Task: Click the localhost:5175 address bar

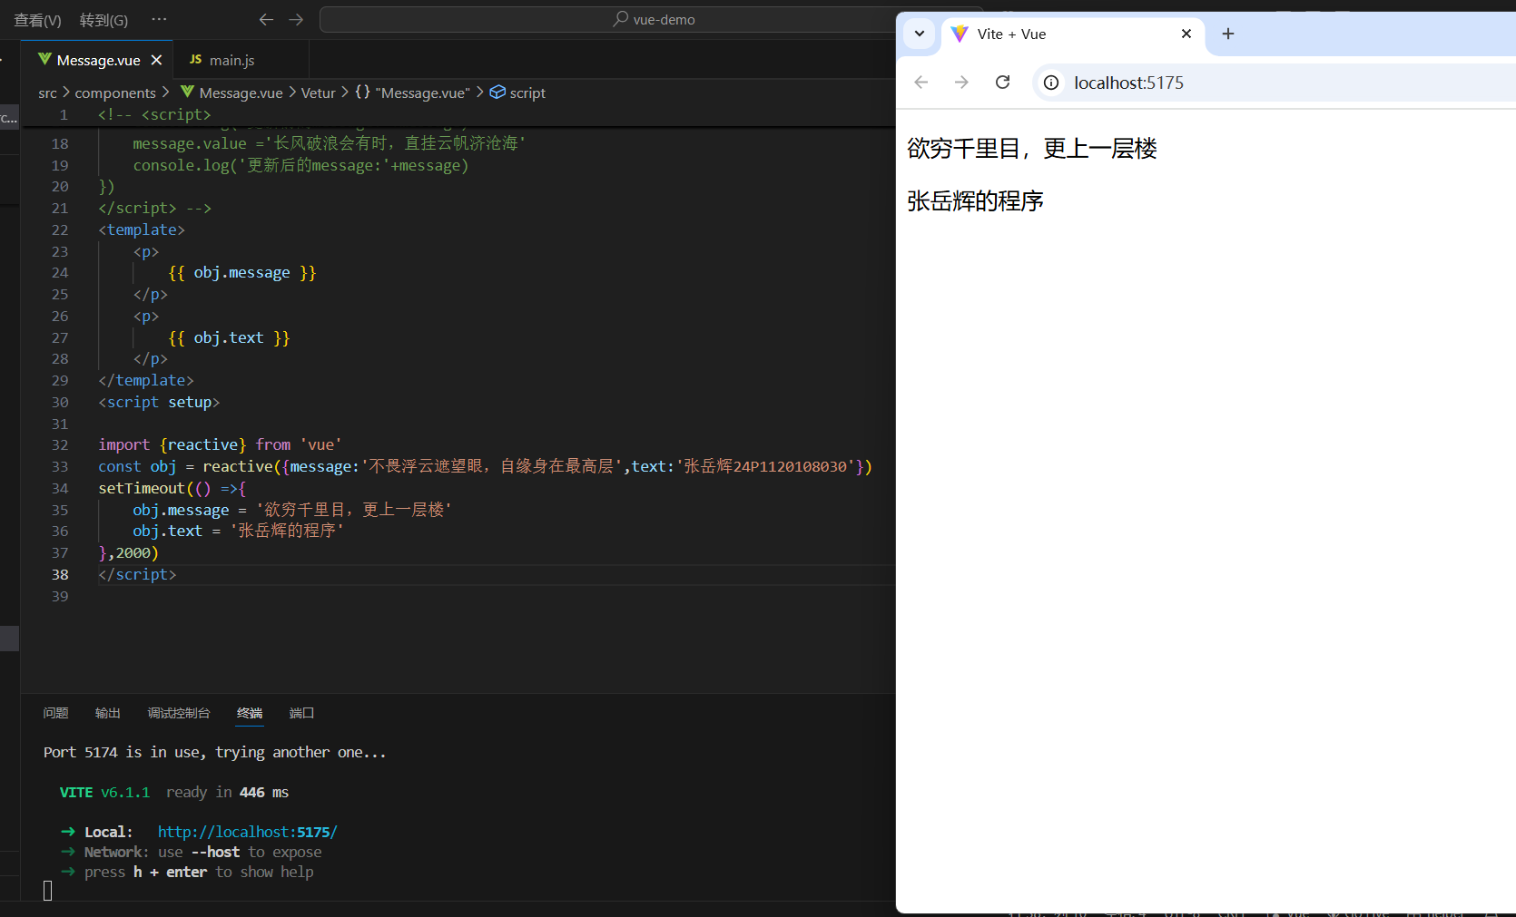Action: (x=1274, y=83)
